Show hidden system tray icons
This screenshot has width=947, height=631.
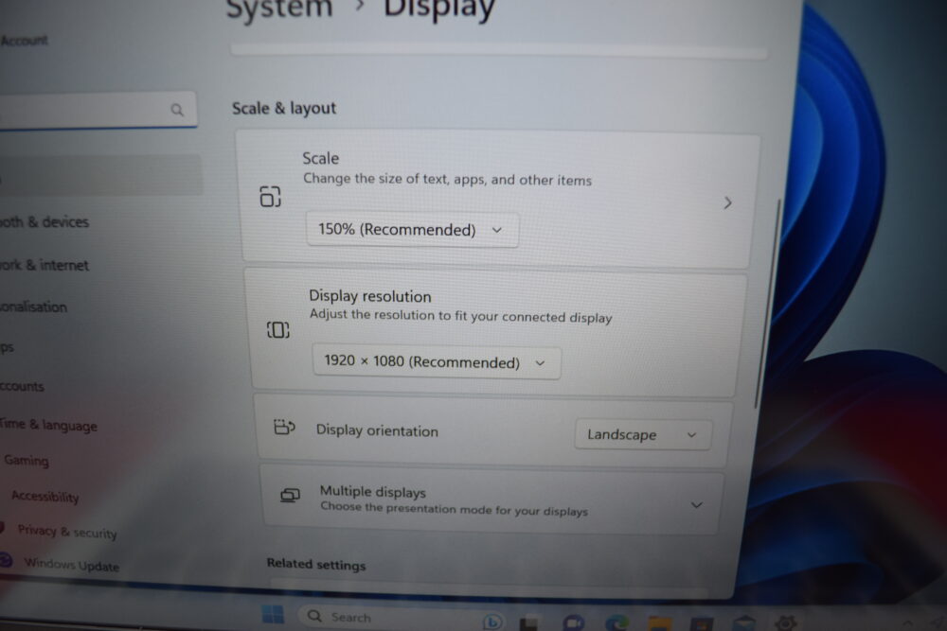coord(908,623)
